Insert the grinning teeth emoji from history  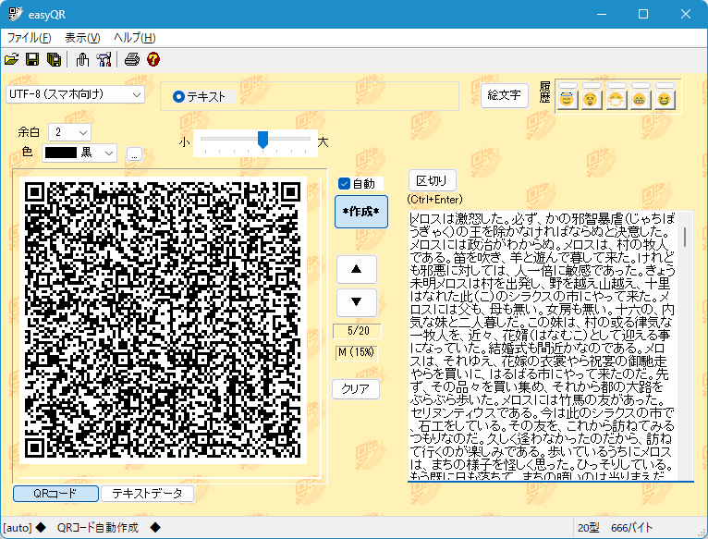click(x=640, y=100)
